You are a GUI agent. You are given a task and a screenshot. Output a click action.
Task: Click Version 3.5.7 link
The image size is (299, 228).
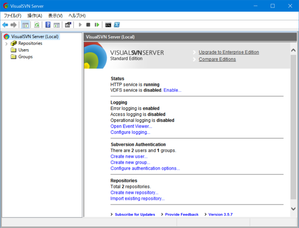[x=220, y=215]
